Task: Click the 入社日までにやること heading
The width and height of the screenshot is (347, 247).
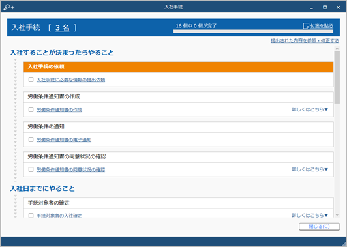Action: point(42,188)
